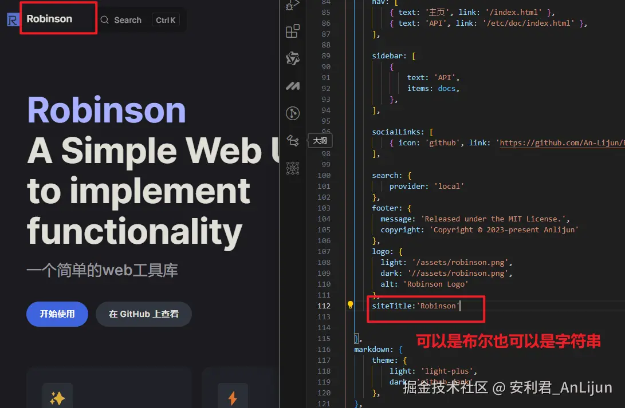Click the Robinson logo icon in navbar

[x=13, y=19]
